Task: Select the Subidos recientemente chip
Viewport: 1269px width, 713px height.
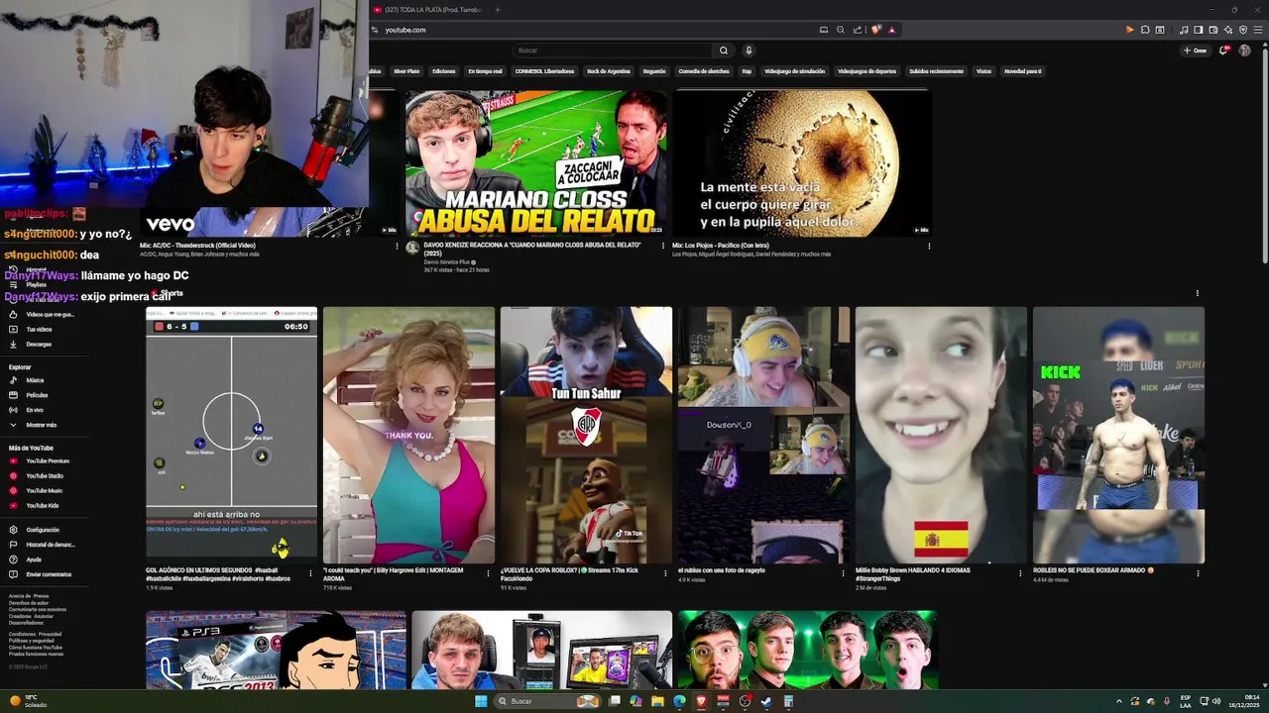Action: pos(936,71)
